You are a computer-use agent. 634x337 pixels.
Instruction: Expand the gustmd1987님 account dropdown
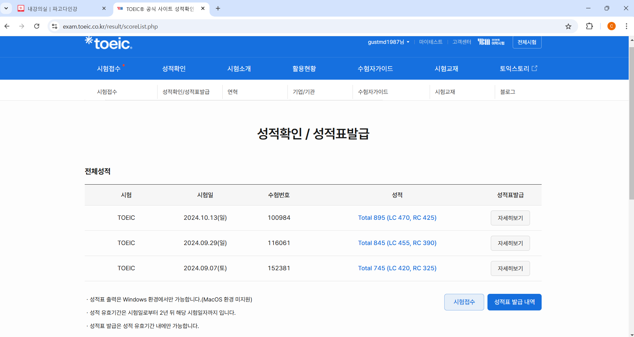(388, 42)
